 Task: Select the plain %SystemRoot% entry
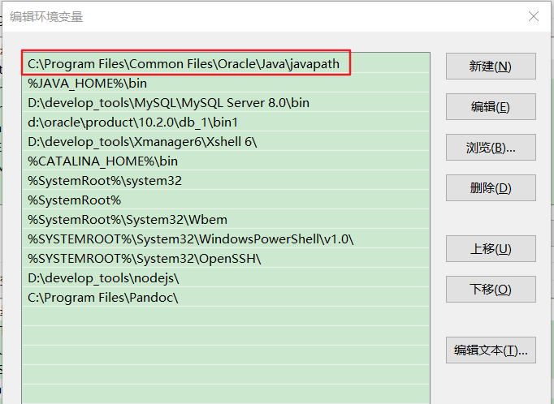74,200
